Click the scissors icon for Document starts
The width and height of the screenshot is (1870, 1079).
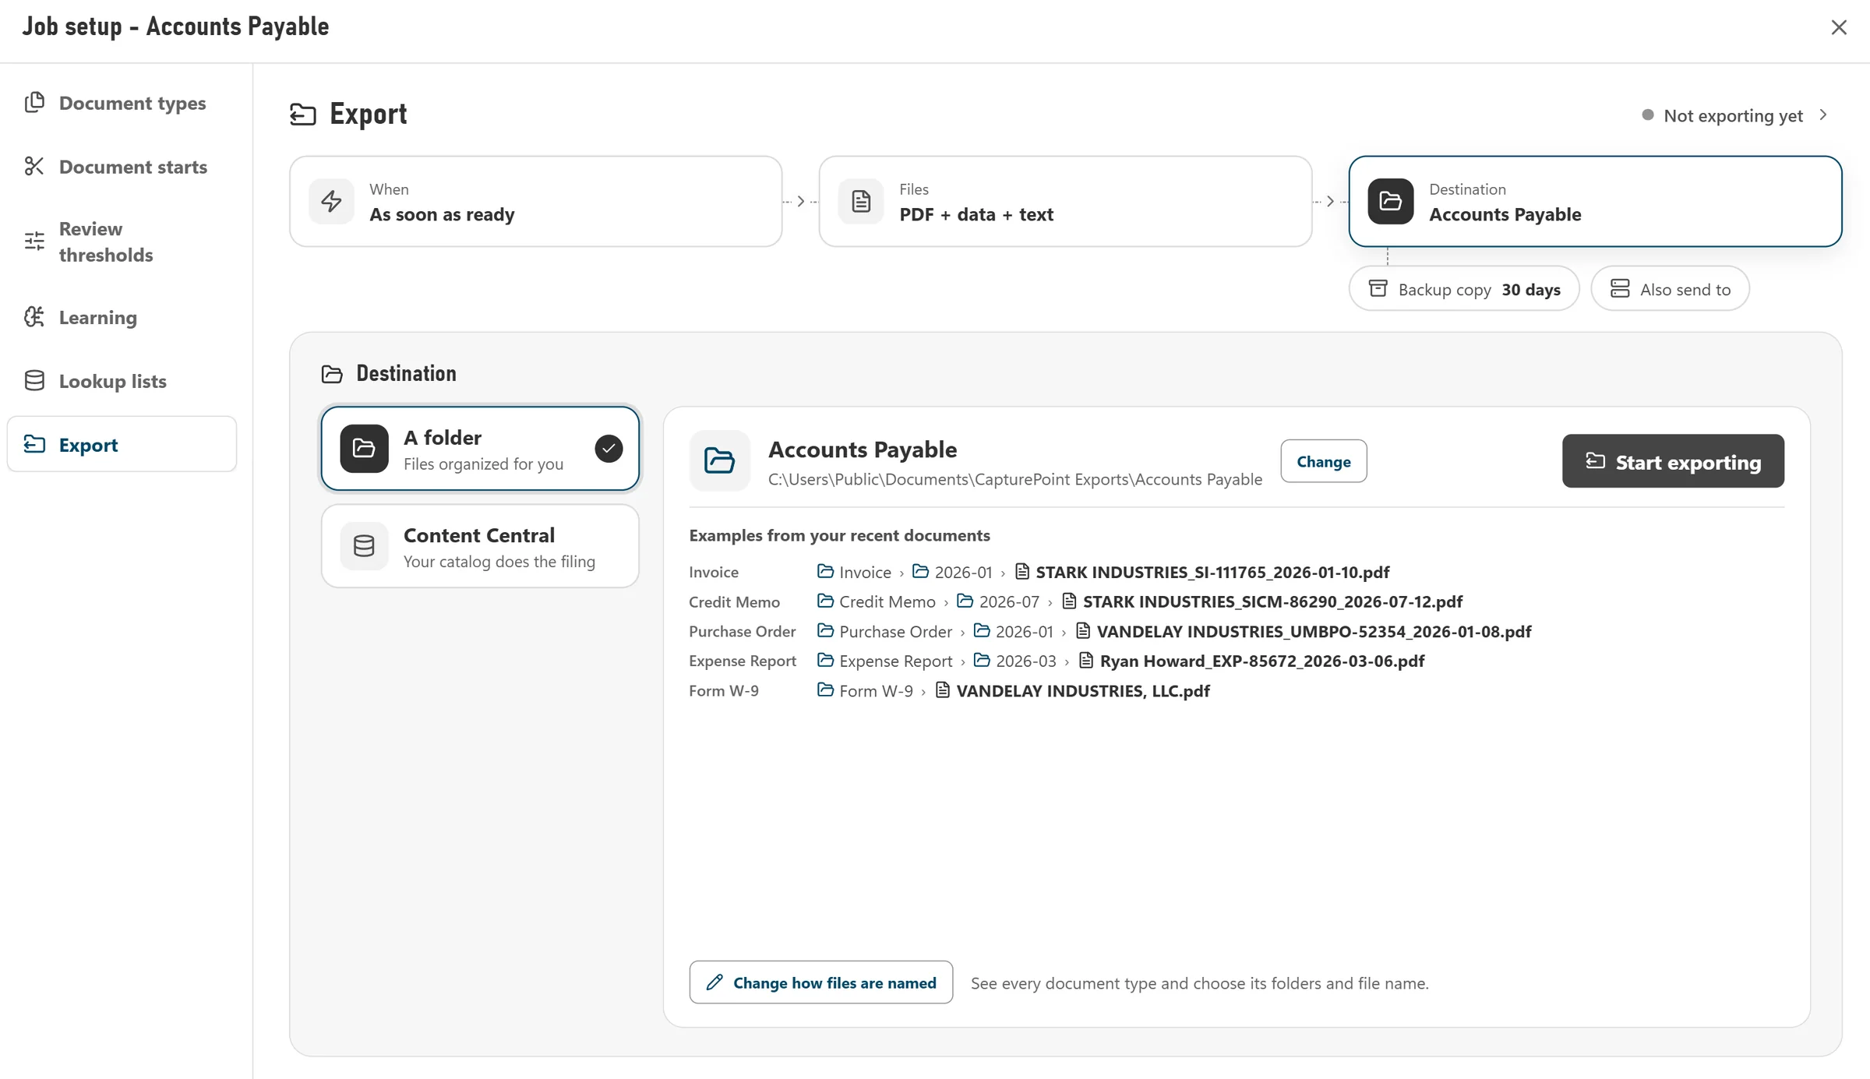click(x=34, y=166)
